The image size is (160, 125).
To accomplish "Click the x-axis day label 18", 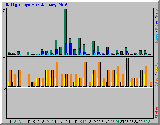I will [89, 122].
